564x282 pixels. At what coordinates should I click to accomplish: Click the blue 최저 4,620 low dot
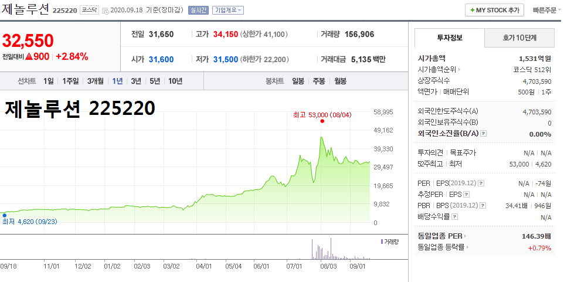4,215
